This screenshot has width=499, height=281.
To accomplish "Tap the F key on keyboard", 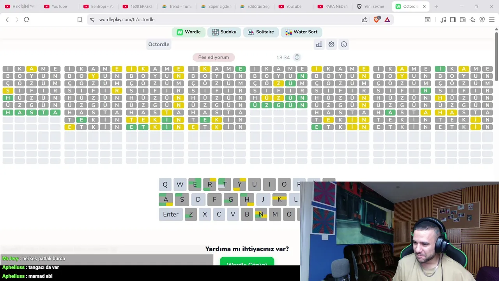I will 214,199.
